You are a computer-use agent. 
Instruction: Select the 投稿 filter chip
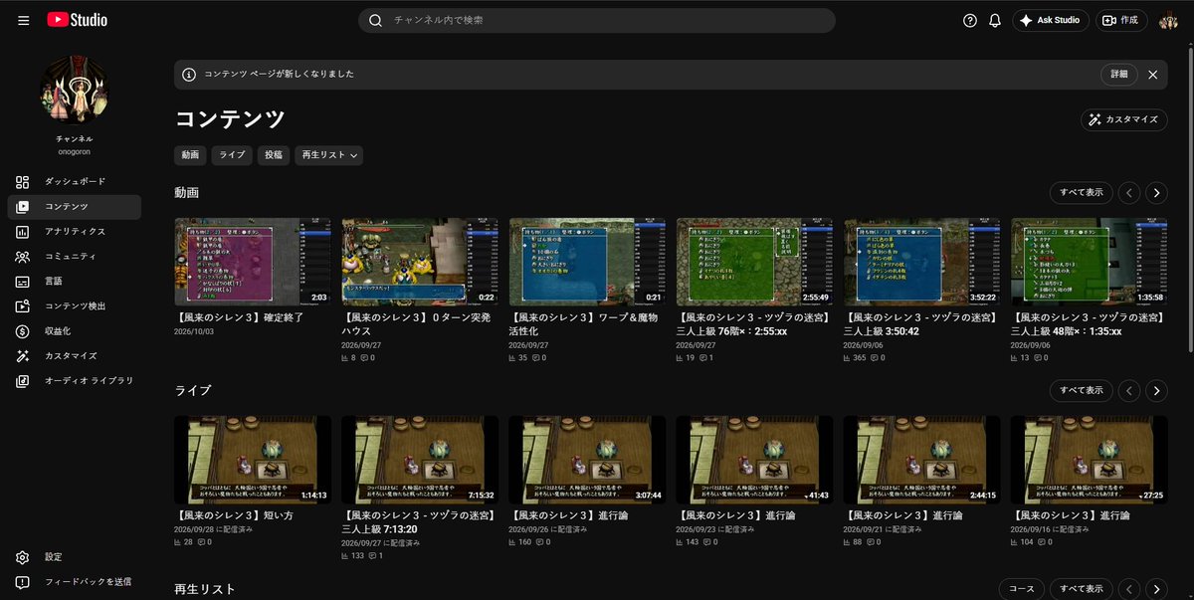click(x=274, y=155)
